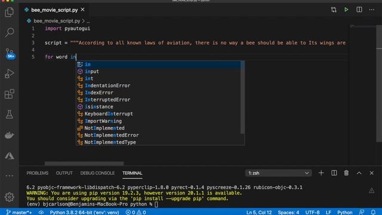Switch to the DEBUG CONSOLE tab
Screen dimensions: 382x215
[x=97, y=173]
